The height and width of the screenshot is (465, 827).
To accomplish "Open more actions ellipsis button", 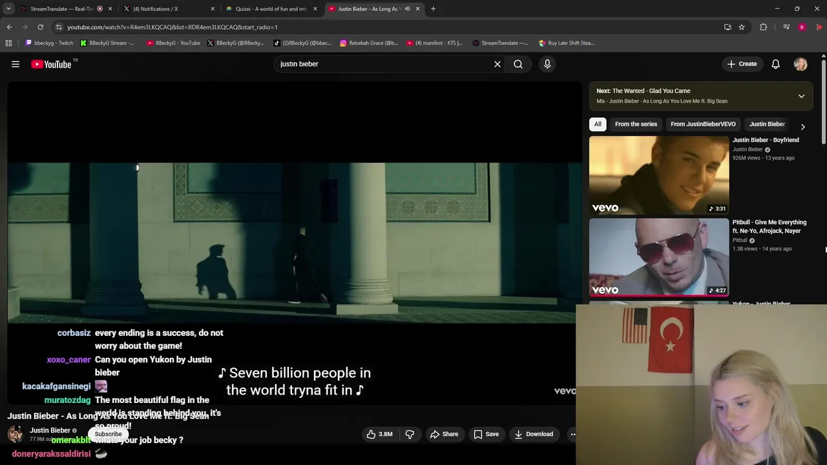I will [x=571, y=434].
